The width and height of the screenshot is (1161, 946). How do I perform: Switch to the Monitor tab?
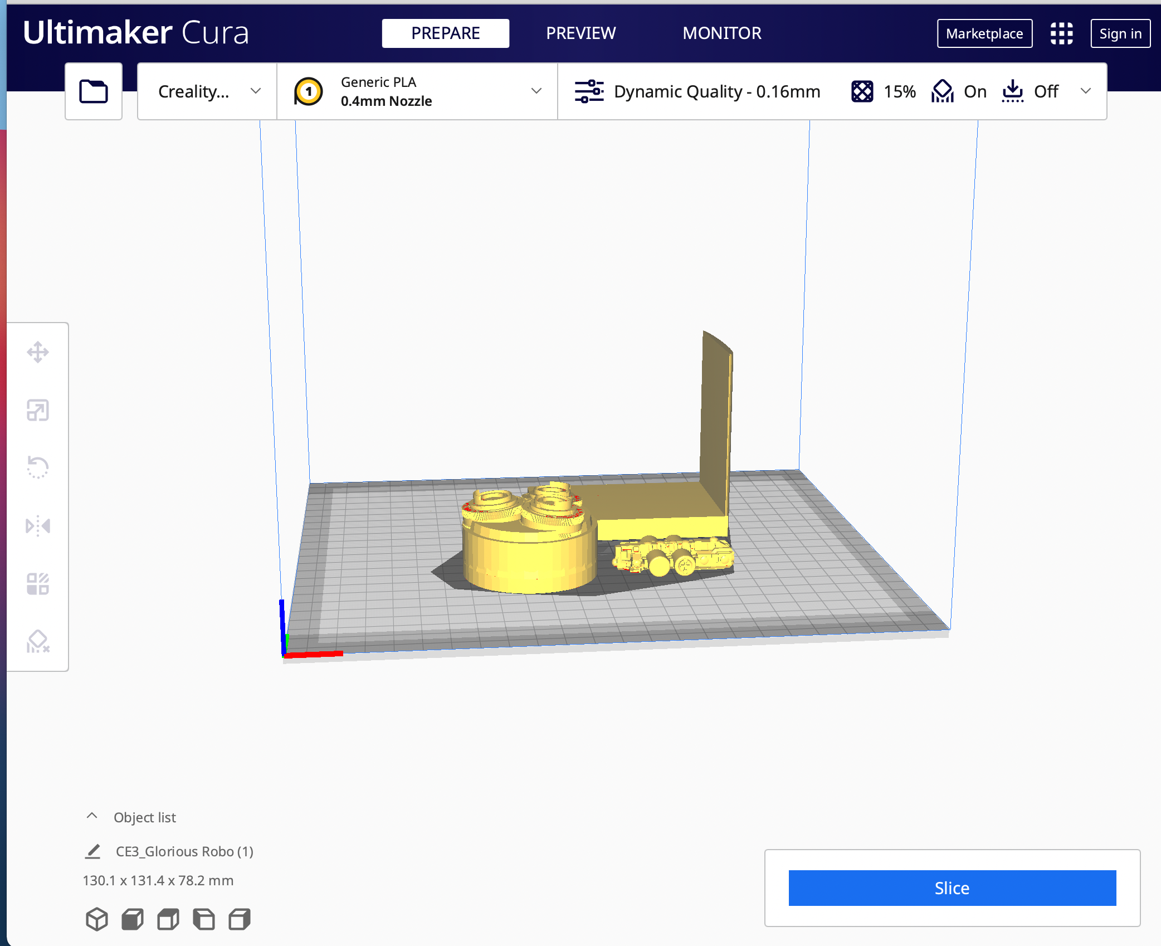click(722, 33)
